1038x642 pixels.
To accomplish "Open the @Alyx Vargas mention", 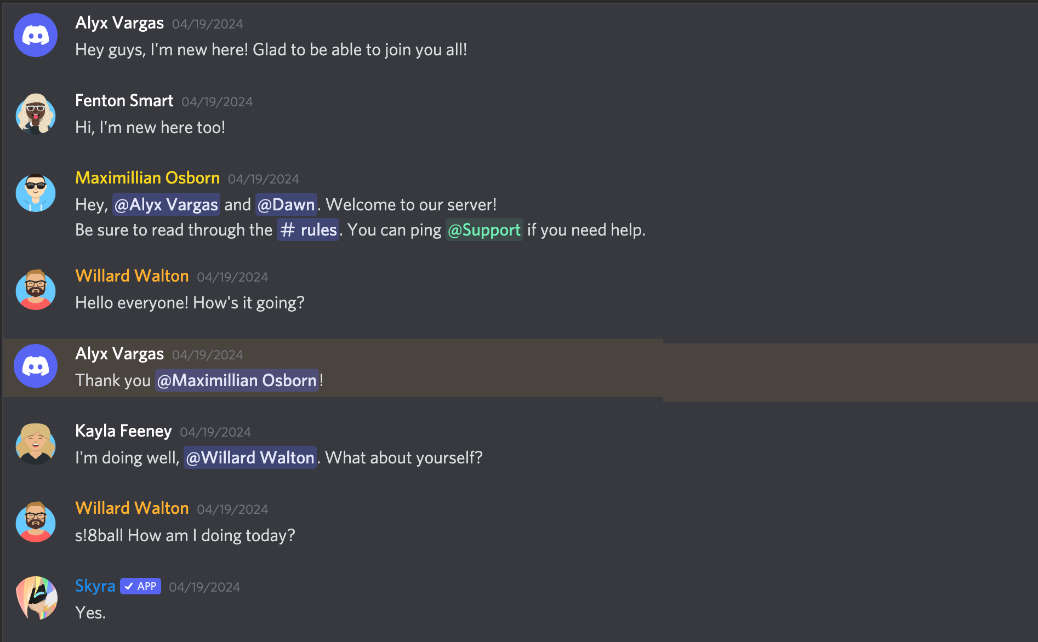I will (x=166, y=204).
